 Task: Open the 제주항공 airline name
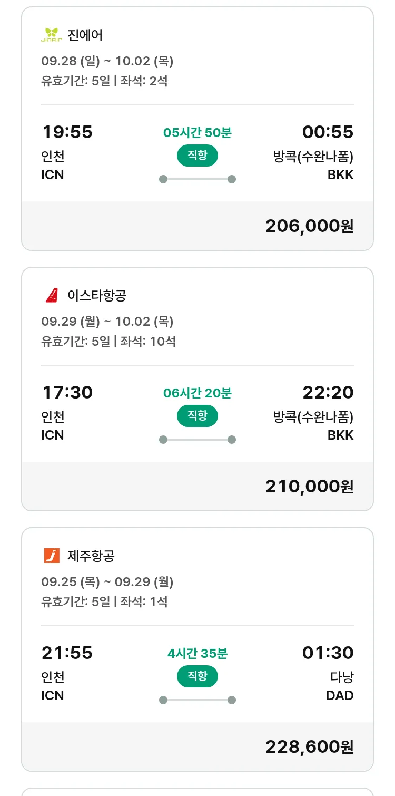(91, 556)
